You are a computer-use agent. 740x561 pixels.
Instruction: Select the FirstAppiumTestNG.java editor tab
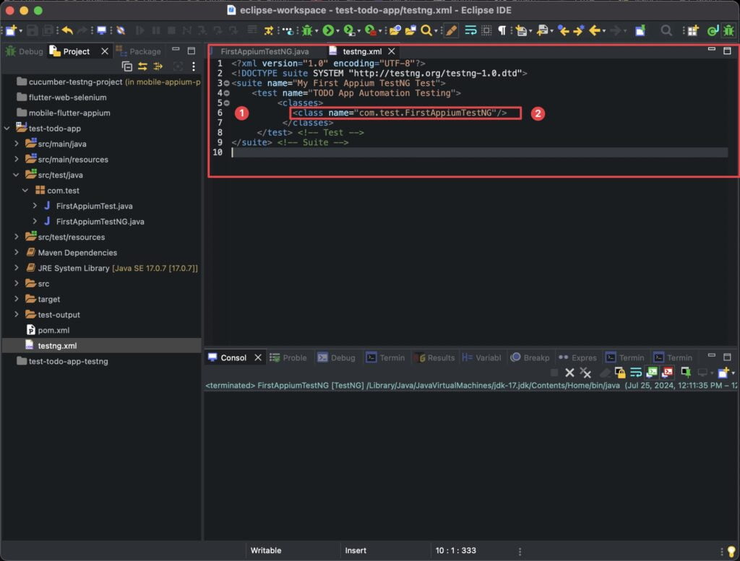pos(264,51)
